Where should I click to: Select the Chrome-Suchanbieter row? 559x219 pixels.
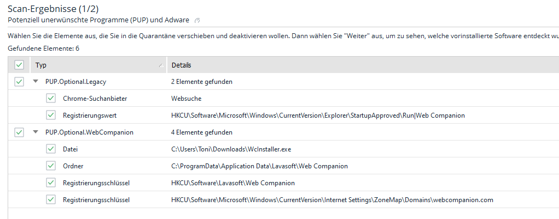point(283,98)
